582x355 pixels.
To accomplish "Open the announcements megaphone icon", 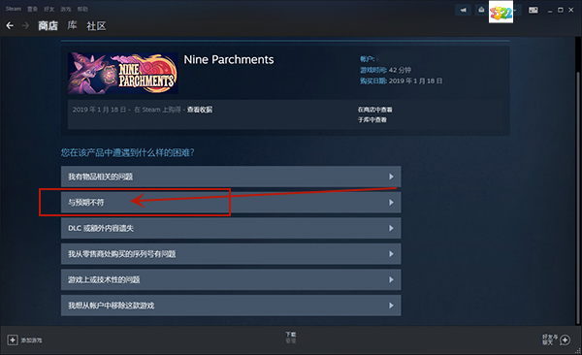I will [x=463, y=10].
